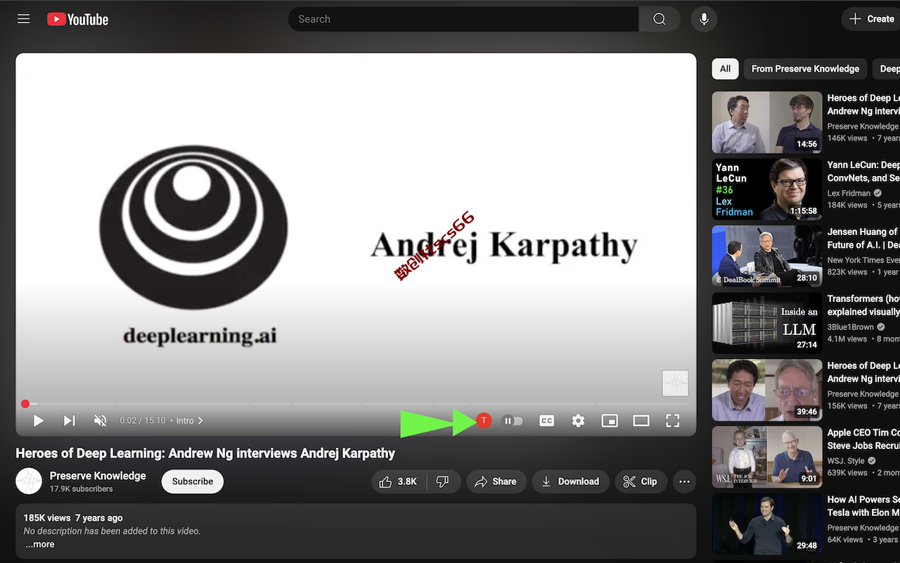The image size is (900, 563).
Task: Click the video title heading text
Action: [x=205, y=453]
